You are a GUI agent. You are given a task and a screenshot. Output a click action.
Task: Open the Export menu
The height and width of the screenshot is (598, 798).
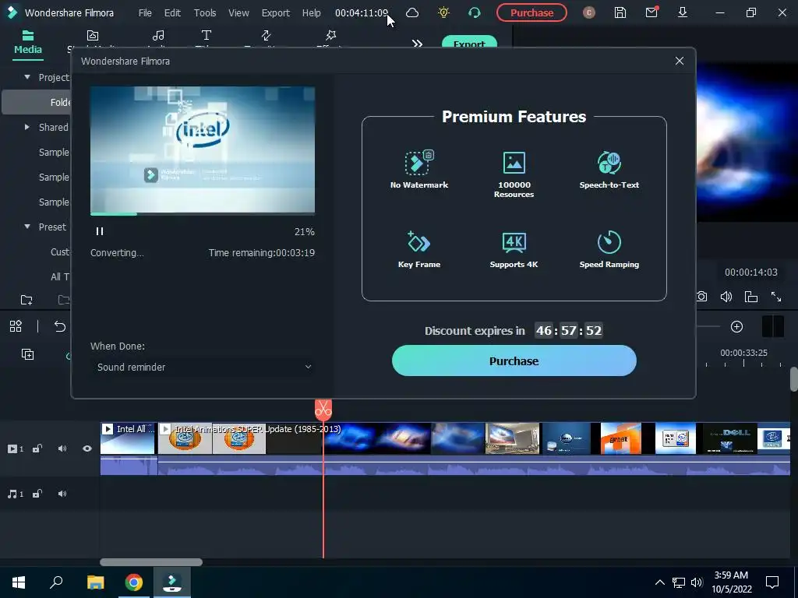click(275, 12)
